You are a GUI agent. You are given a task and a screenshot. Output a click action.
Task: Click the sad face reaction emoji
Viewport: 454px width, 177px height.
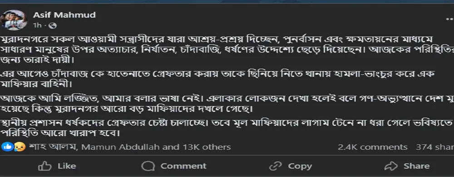coord(20,147)
